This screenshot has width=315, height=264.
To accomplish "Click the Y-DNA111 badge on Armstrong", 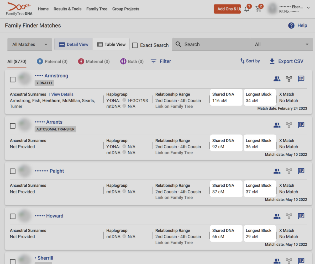I will 44,83.
